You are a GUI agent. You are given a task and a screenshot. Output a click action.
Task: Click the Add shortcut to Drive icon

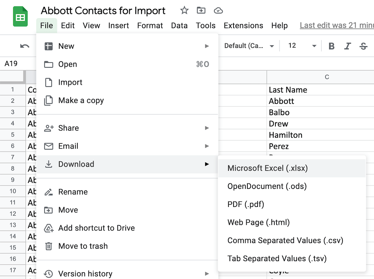(x=49, y=228)
